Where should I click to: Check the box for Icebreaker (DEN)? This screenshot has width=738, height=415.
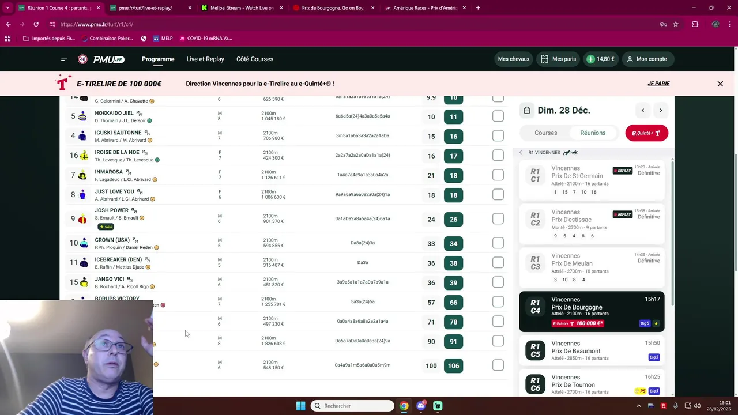(x=498, y=263)
